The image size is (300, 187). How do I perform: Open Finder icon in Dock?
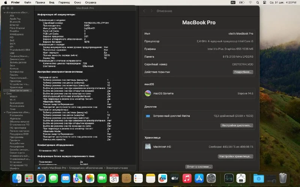coord(17,179)
